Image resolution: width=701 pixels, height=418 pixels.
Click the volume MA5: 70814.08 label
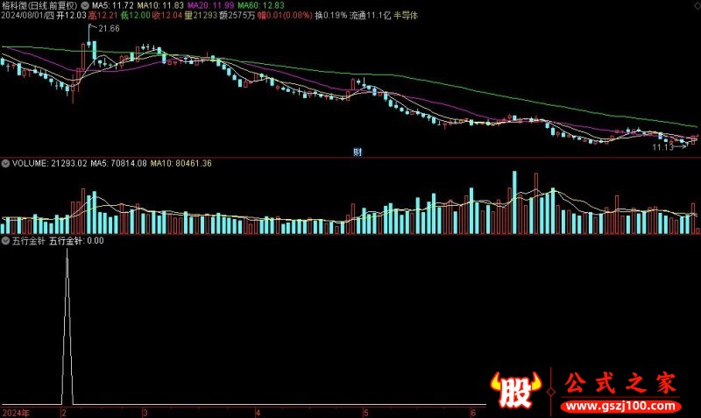118,164
